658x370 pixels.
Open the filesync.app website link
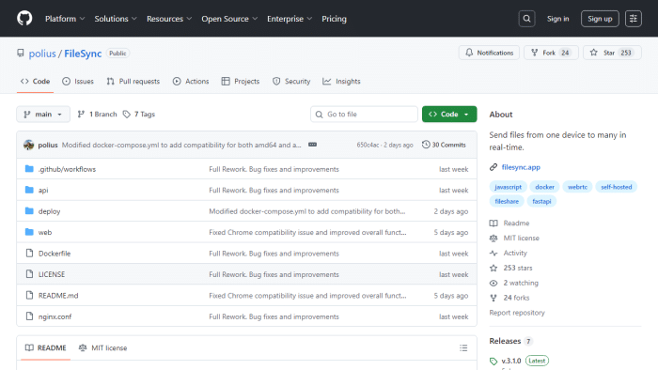[x=521, y=167]
